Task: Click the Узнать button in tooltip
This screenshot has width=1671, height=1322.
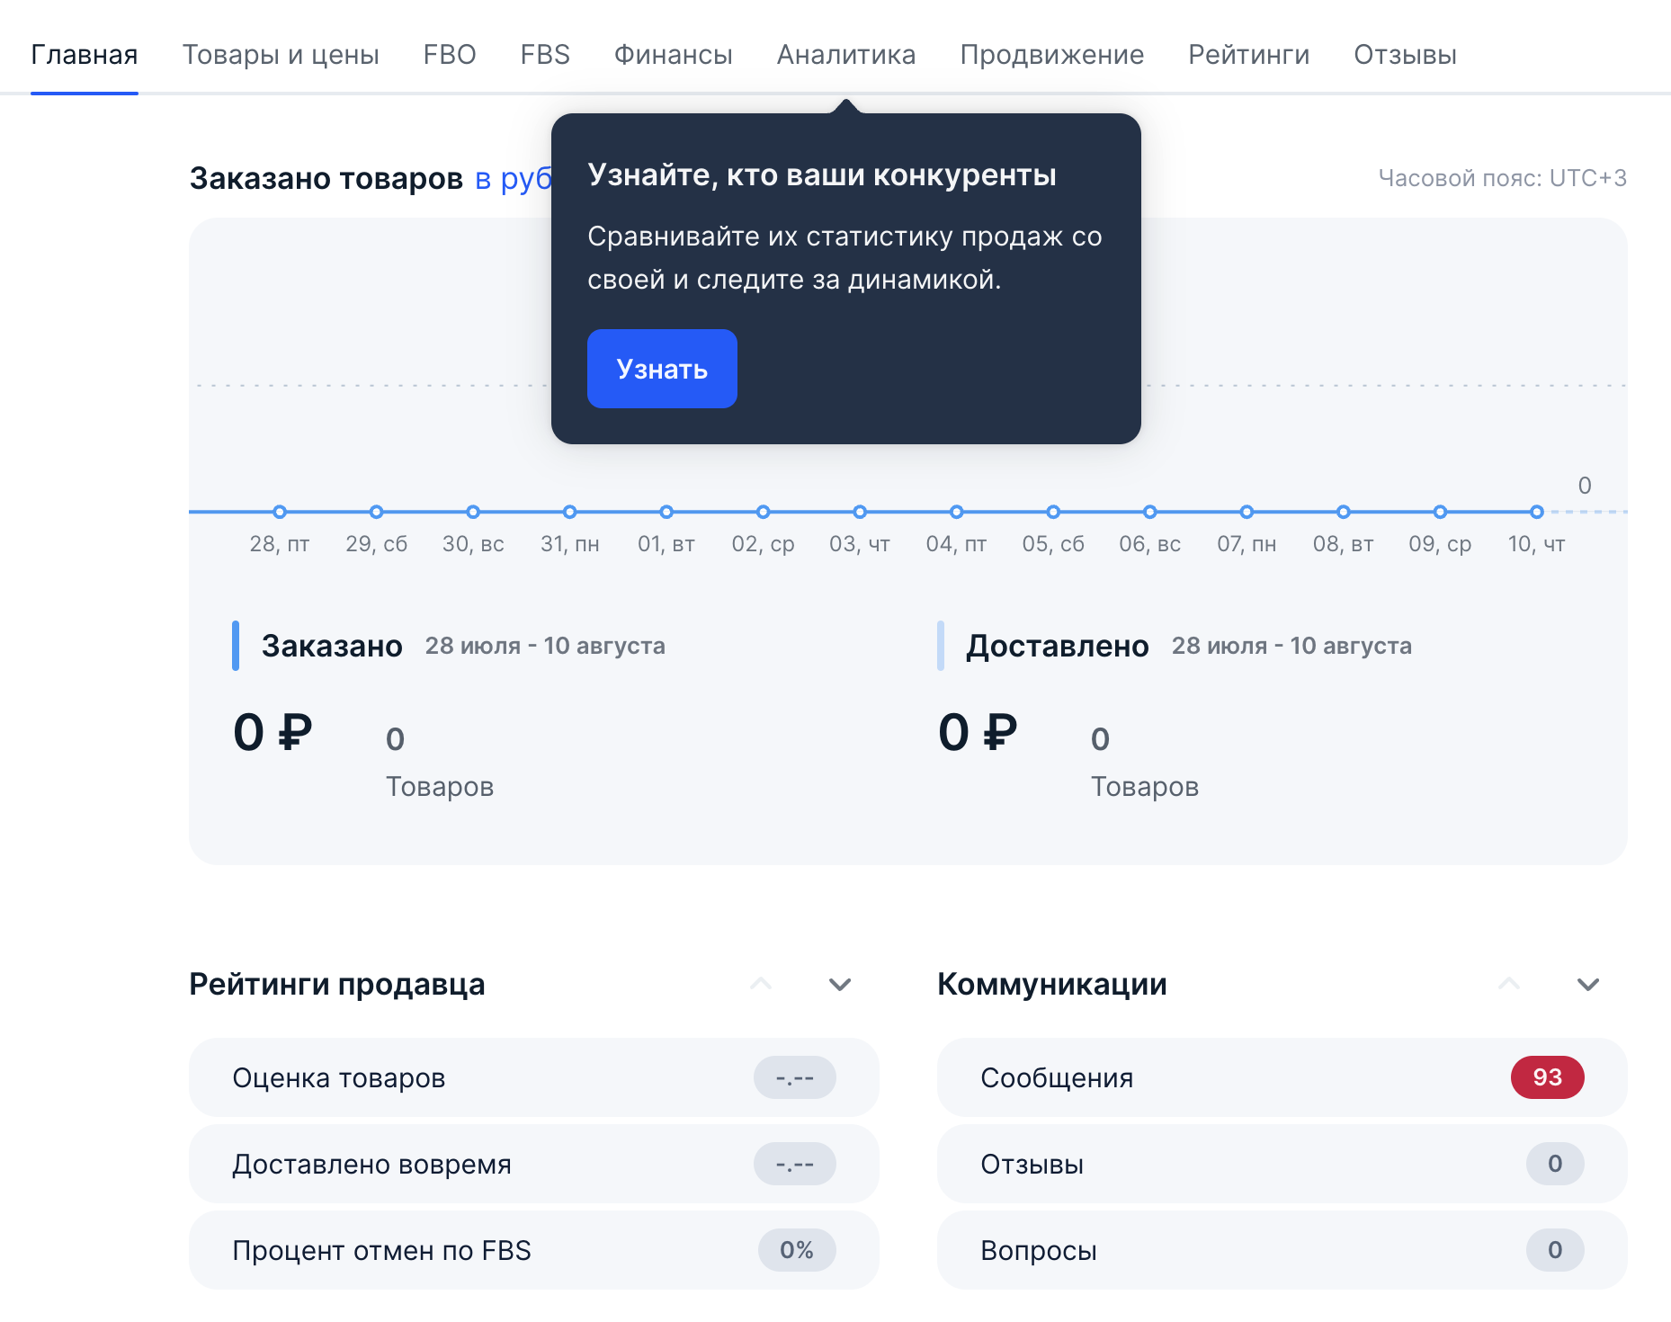Action: pos(662,369)
